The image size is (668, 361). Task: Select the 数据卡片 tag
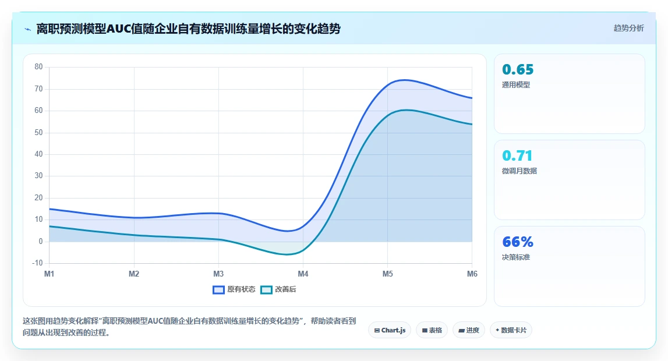click(x=511, y=330)
